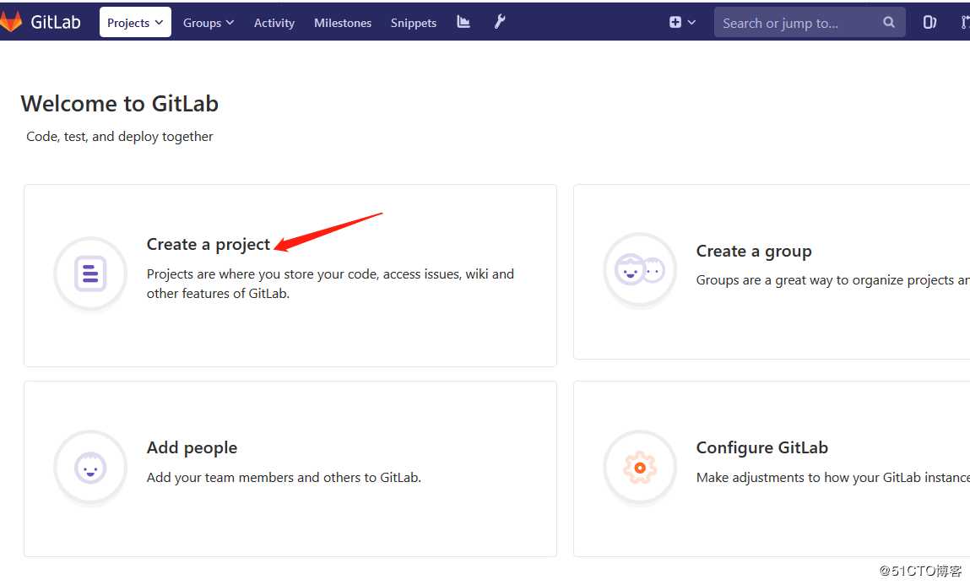Click the search magnifier icon

(x=889, y=22)
